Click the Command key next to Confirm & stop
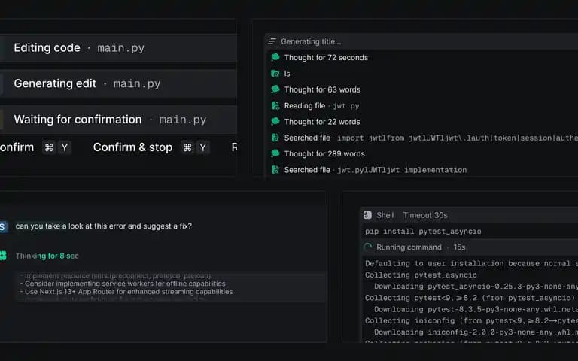The width and height of the screenshot is (578, 361). click(187, 147)
